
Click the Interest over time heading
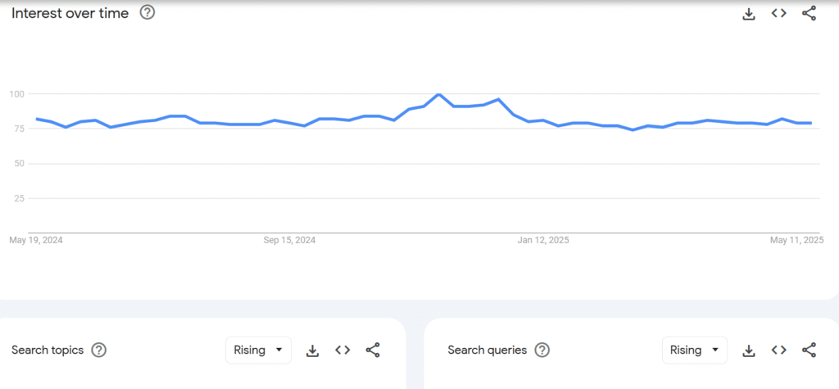pos(70,13)
